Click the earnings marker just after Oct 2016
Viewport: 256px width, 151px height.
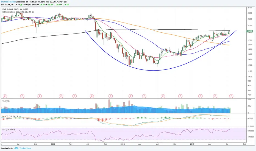180,96
